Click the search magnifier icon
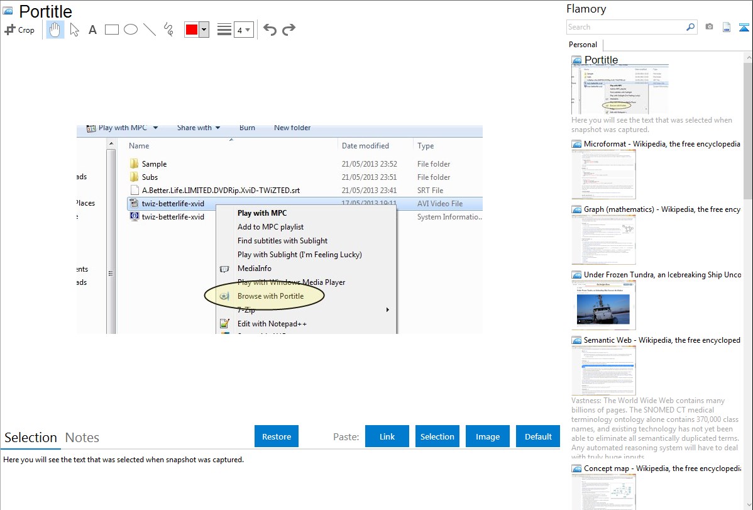The image size is (753, 510). tap(691, 27)
